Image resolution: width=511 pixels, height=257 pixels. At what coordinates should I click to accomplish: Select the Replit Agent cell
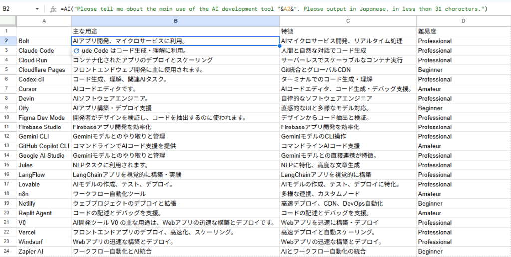pyautogui.click(x=44, y=213)
